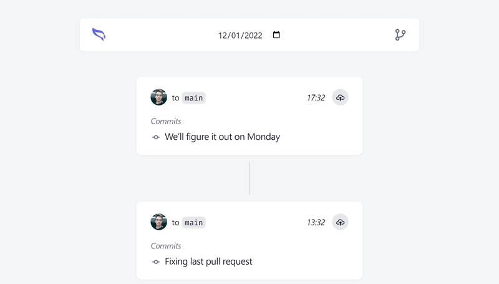Click the user avatar on the 13:32 push
Viewport: 499px width, 284px height.
(x=159, y=222)
